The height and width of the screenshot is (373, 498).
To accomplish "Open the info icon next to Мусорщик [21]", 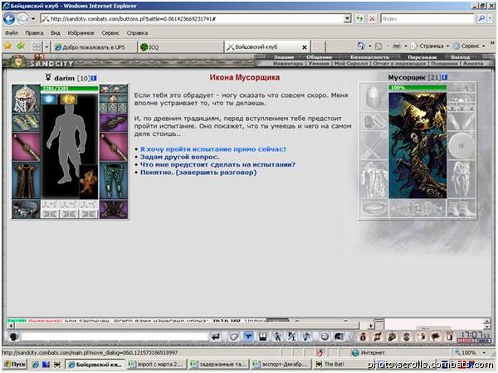I will pyautogui.click(x=445, y=77).
